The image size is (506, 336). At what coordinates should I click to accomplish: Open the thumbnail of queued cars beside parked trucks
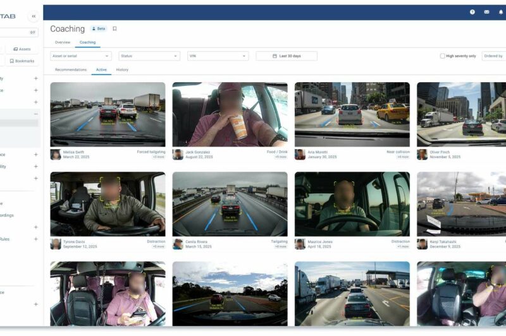tap(352, 294)
